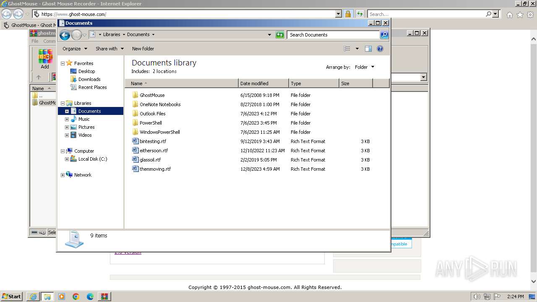537x302 pixels.
Task: Collapse the Favorites tree group
Action: point(63,64)
